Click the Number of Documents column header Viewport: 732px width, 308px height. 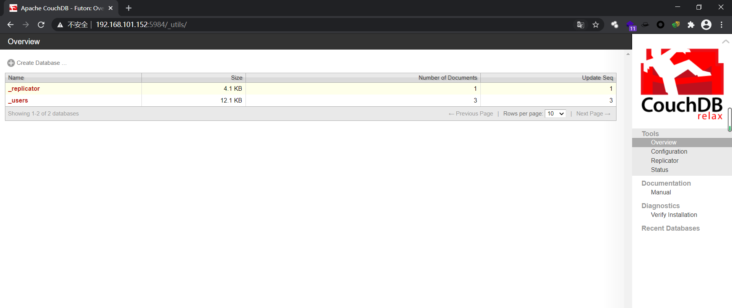click(363, 78)
